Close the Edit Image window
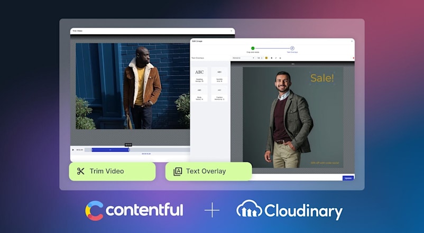The width and height of the screenshot is (424, 233). 352,41
